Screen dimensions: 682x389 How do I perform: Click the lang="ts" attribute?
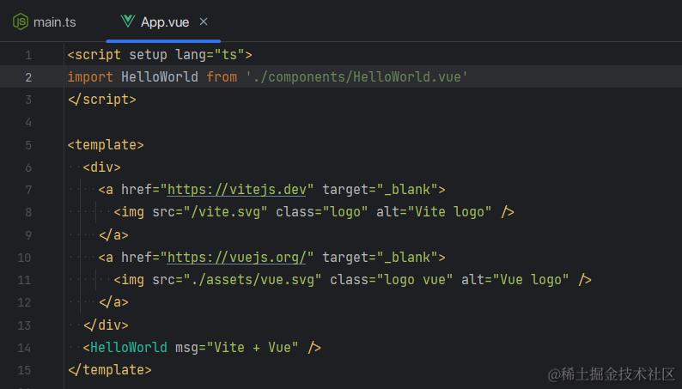pyautogui.click(x=210, y=55)
